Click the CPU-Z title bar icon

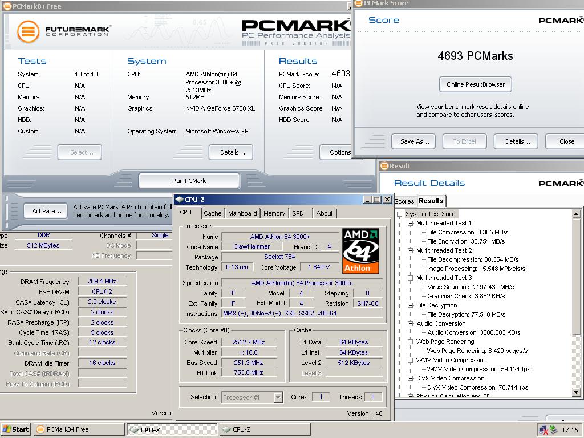180,199
